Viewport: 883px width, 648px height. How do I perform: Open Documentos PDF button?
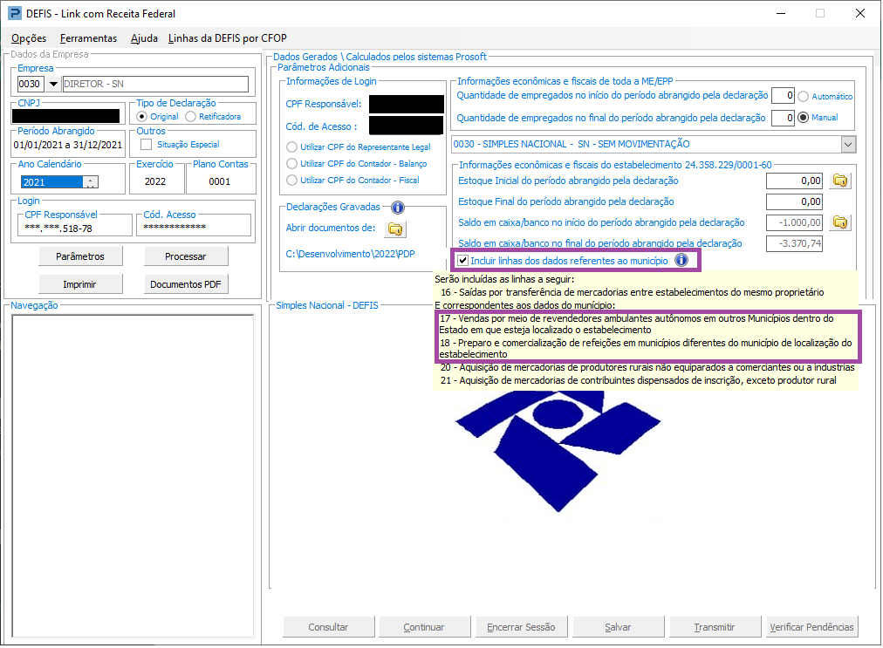(x=185, y=284)
